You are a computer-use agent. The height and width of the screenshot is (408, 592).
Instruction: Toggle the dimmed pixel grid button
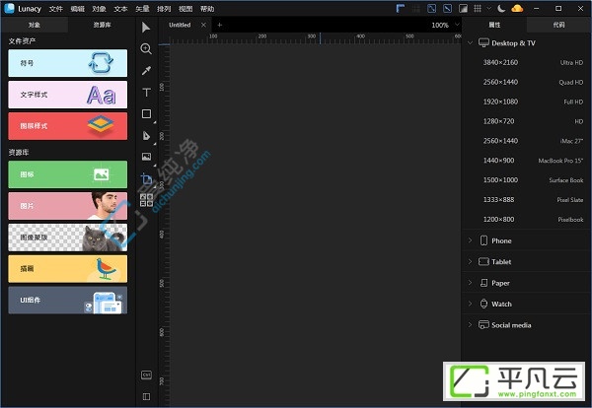point(416,8)
